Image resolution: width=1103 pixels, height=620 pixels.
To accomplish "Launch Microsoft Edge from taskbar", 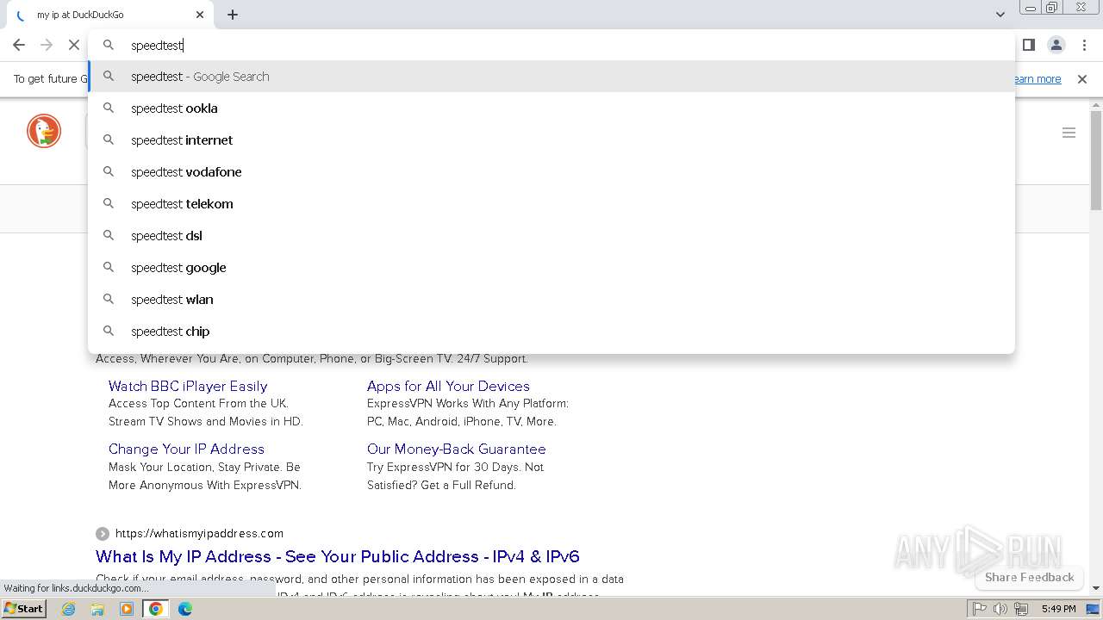I will [184, 609].
